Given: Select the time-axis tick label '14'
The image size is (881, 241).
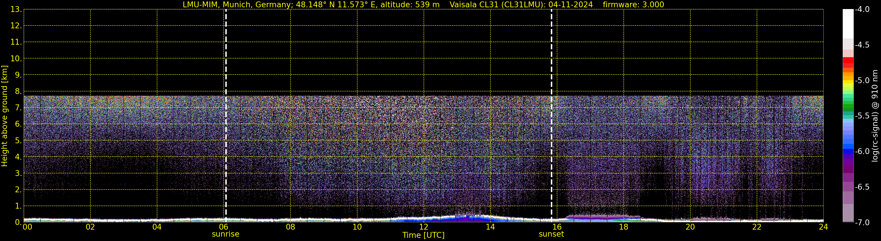Looking at the screenshot, I should coord(490,227).
